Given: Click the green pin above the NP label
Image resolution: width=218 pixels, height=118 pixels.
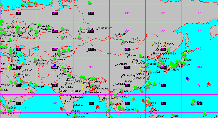Looking at the screenshot, I should click(90, 2).
